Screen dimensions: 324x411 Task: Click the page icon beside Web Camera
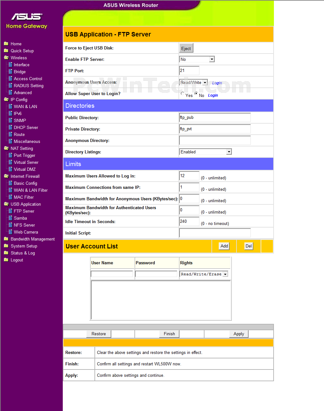click(10, 232)
